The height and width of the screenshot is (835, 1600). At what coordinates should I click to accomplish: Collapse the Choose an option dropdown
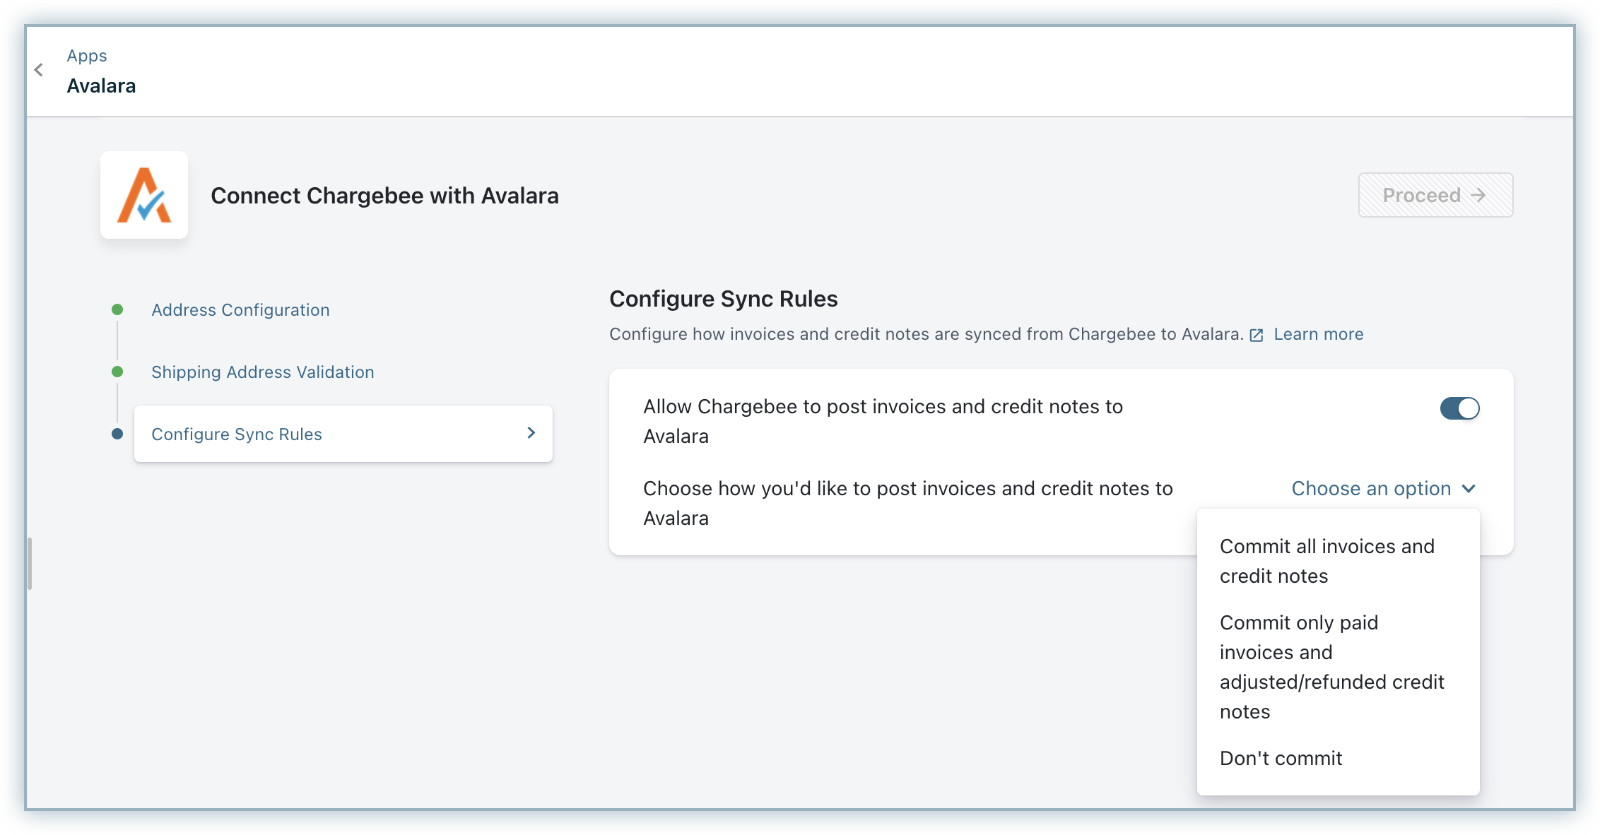[x=1370, y=489]
